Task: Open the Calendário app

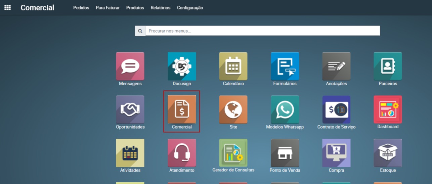Action: point(233,66)
